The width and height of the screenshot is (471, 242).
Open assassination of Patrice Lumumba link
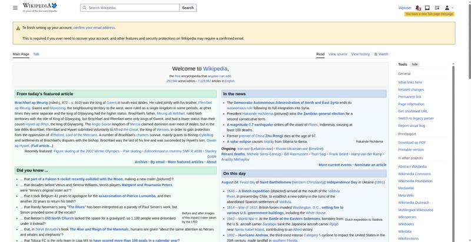tap(127, 196)
